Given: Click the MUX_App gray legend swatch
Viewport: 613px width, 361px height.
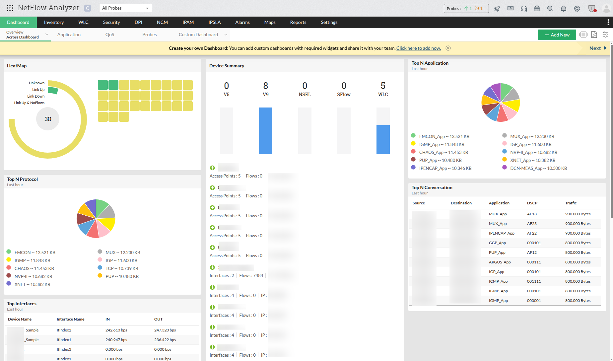Looking at the screenshot, I should click(x=505, y=135).
